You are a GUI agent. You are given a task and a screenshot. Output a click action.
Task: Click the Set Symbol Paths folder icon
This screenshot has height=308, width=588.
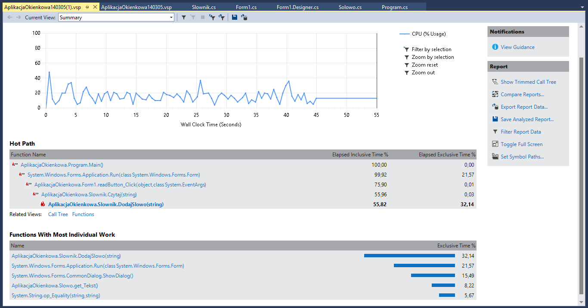coord(495,157)
